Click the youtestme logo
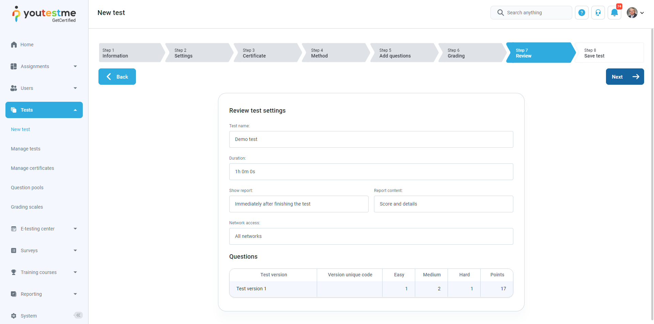 tap(44, 14)
